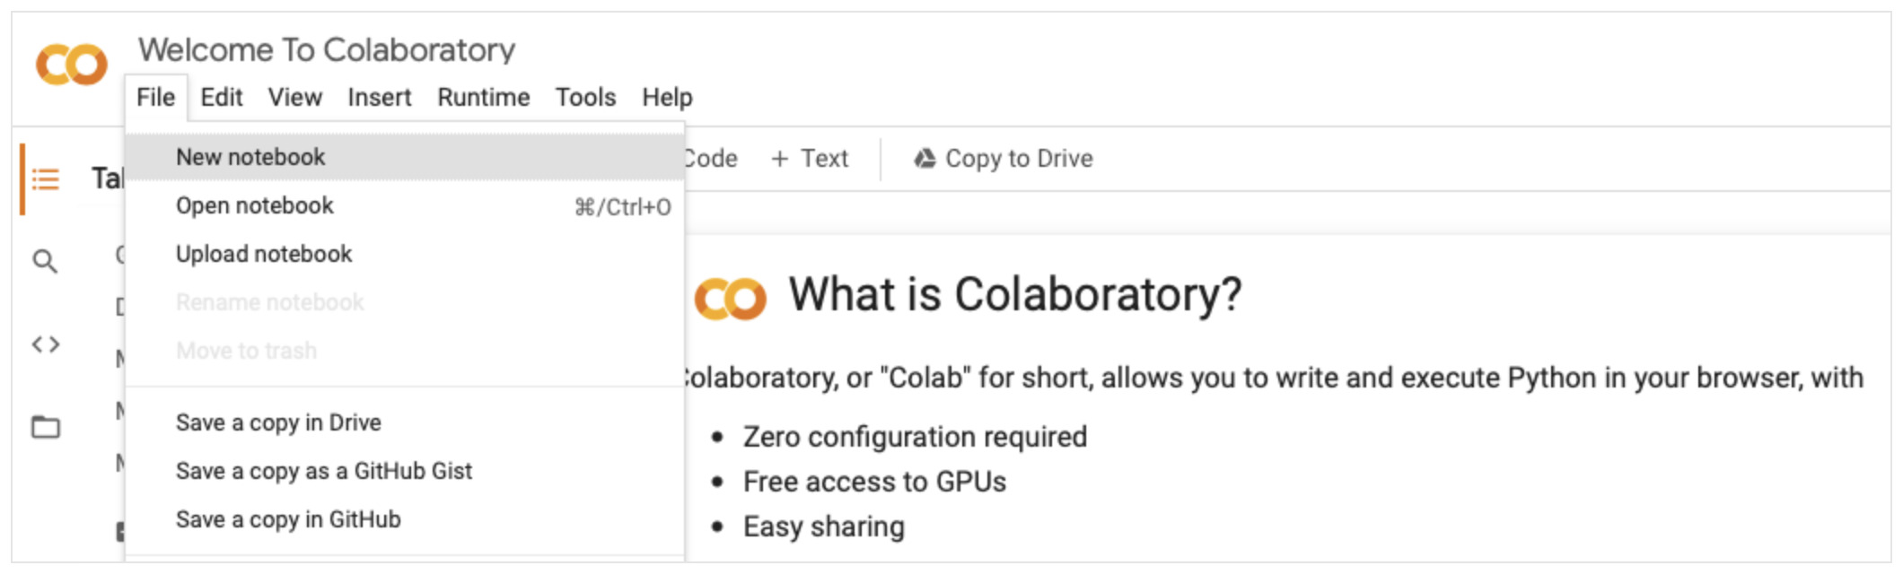Open the Runtime menu
The image size is (1903, 574).
484,97
